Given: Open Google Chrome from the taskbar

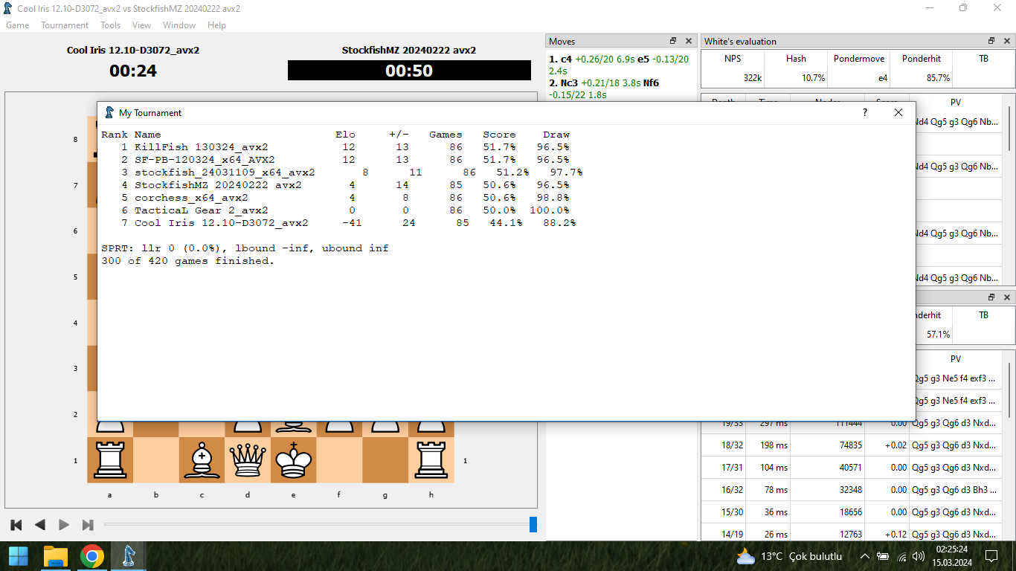Looking at the screenshot, I should coord(92,556).
